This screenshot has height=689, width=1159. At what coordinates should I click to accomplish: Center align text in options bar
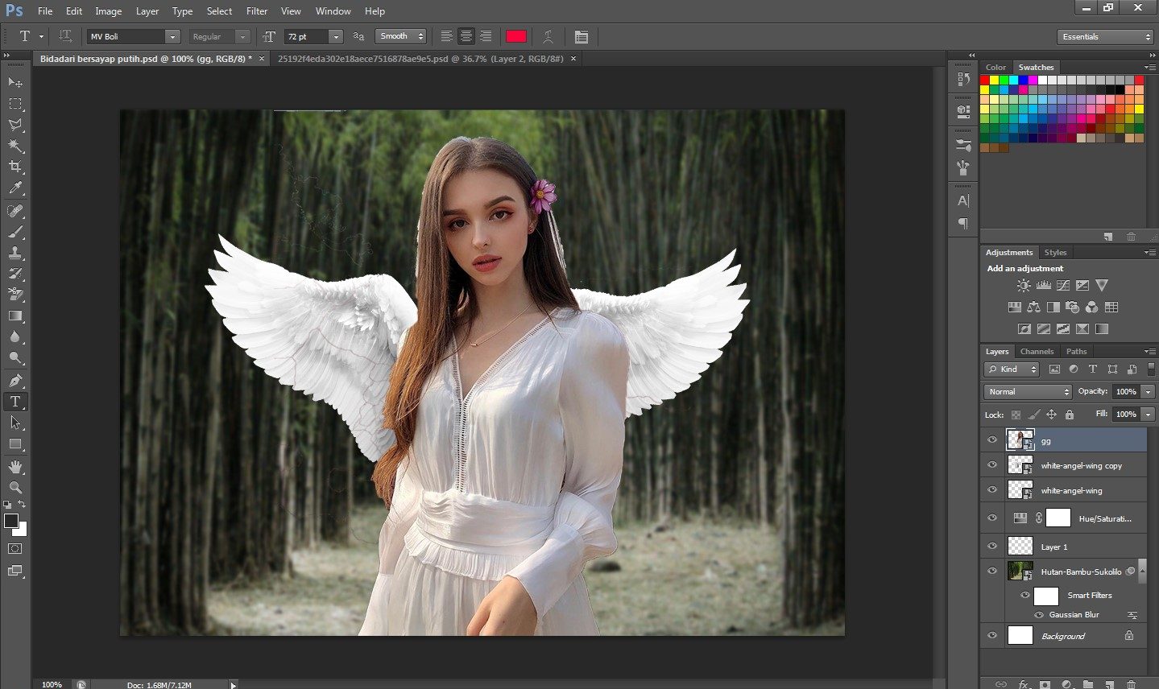coord(466,36)
